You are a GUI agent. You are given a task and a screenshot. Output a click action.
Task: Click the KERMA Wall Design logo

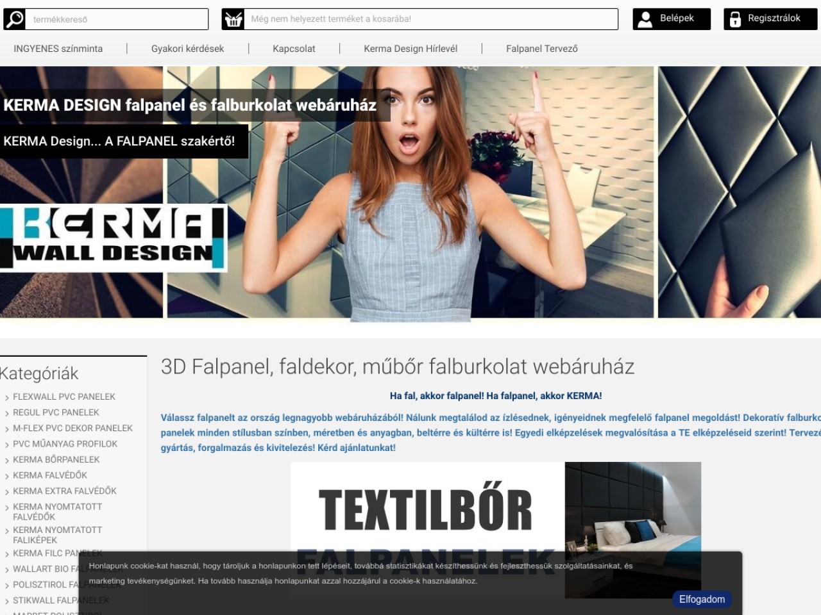point(114,238)
